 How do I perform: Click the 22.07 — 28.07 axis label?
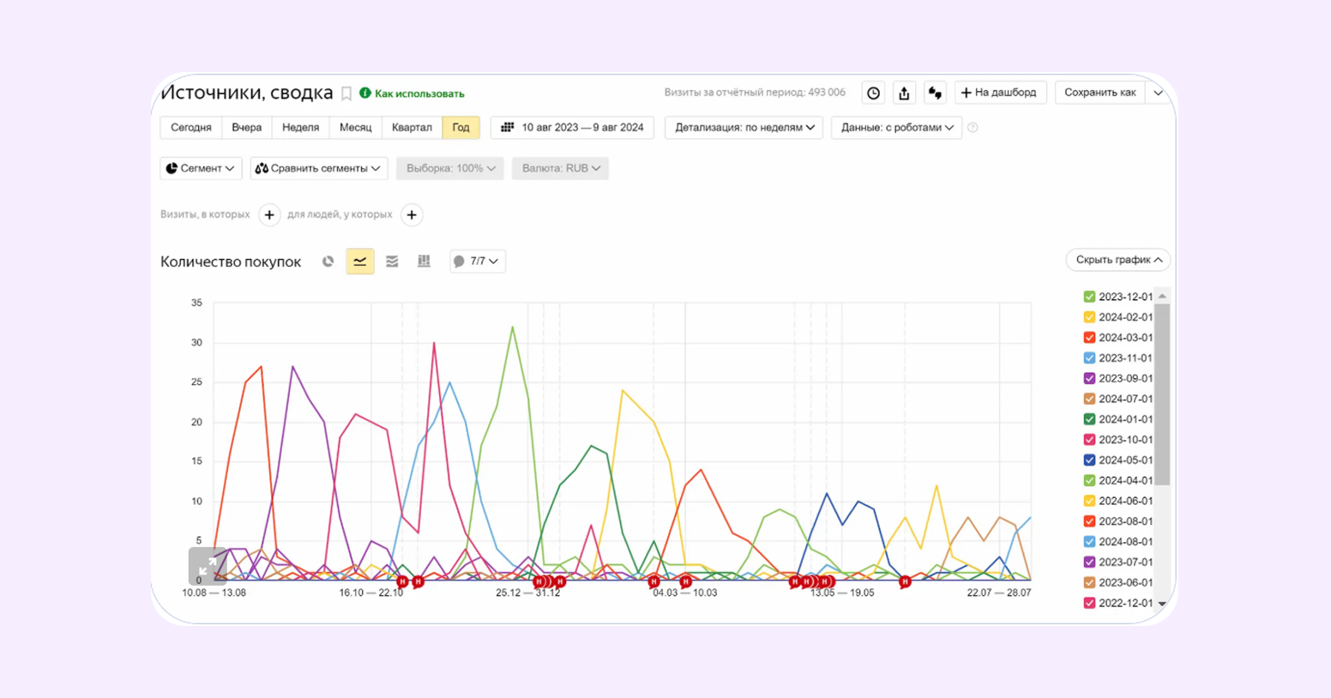click(999, 593)
